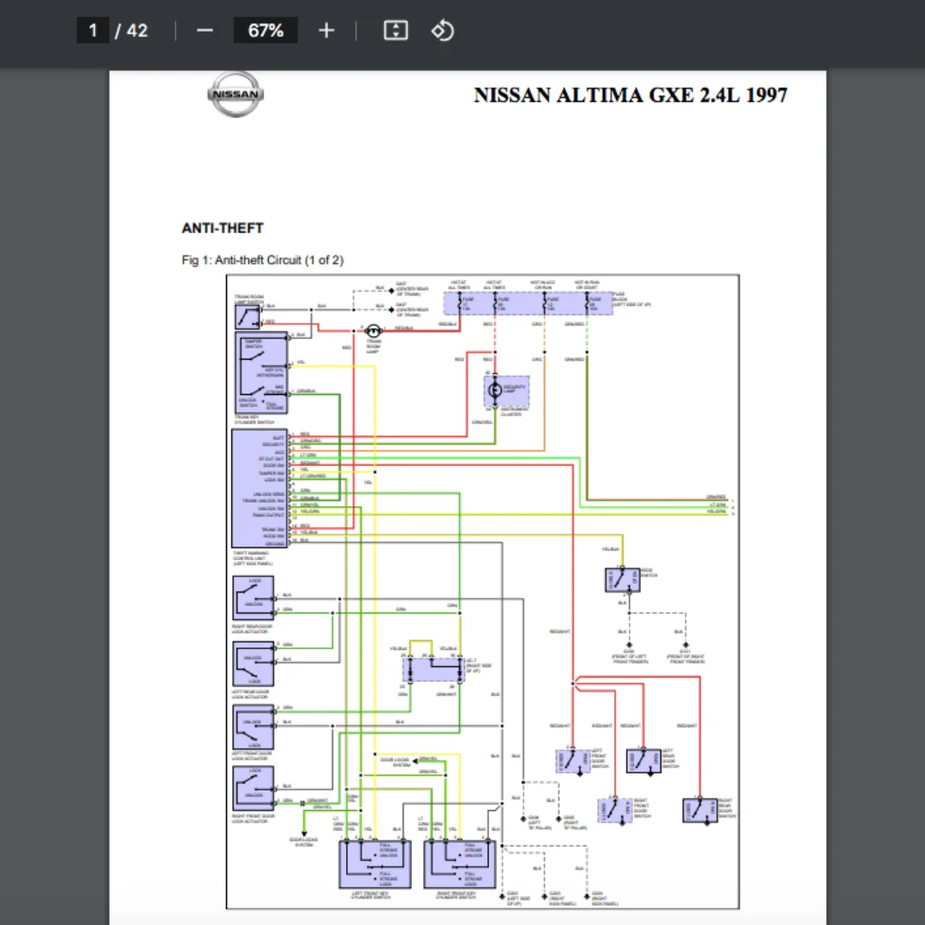Click the Theft Warning Control Unit block
Screen dimensions: 925x925
coord(260,488)
